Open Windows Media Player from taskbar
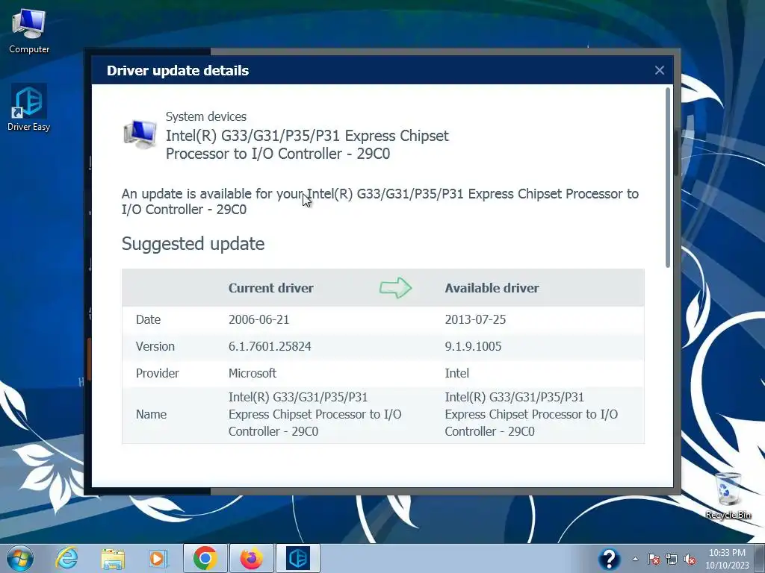Screen dimensions: 765x573 (158, 558)
